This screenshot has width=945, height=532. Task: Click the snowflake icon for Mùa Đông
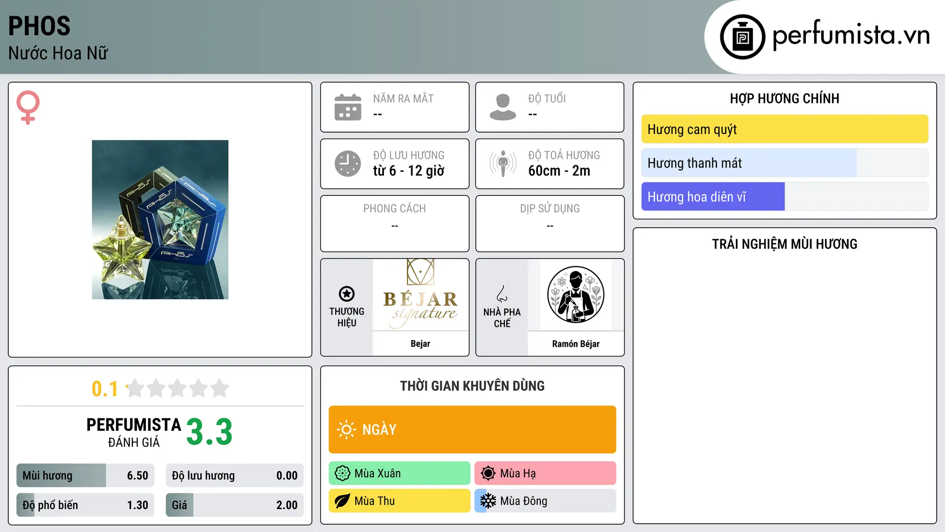pyautogui.click(x=488, y=501)
